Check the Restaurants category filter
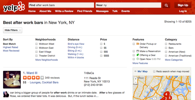This screenshot has width=195, height=100. [x=166, y=44]
